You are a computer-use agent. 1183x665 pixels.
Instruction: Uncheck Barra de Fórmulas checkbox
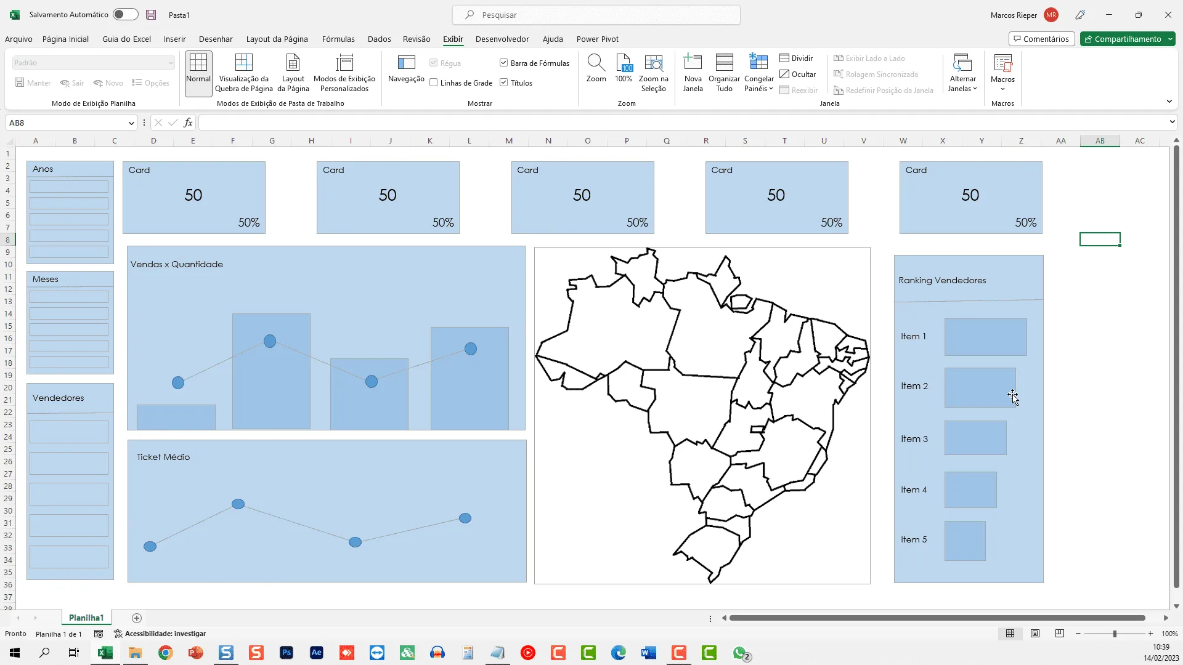(503, 63)
